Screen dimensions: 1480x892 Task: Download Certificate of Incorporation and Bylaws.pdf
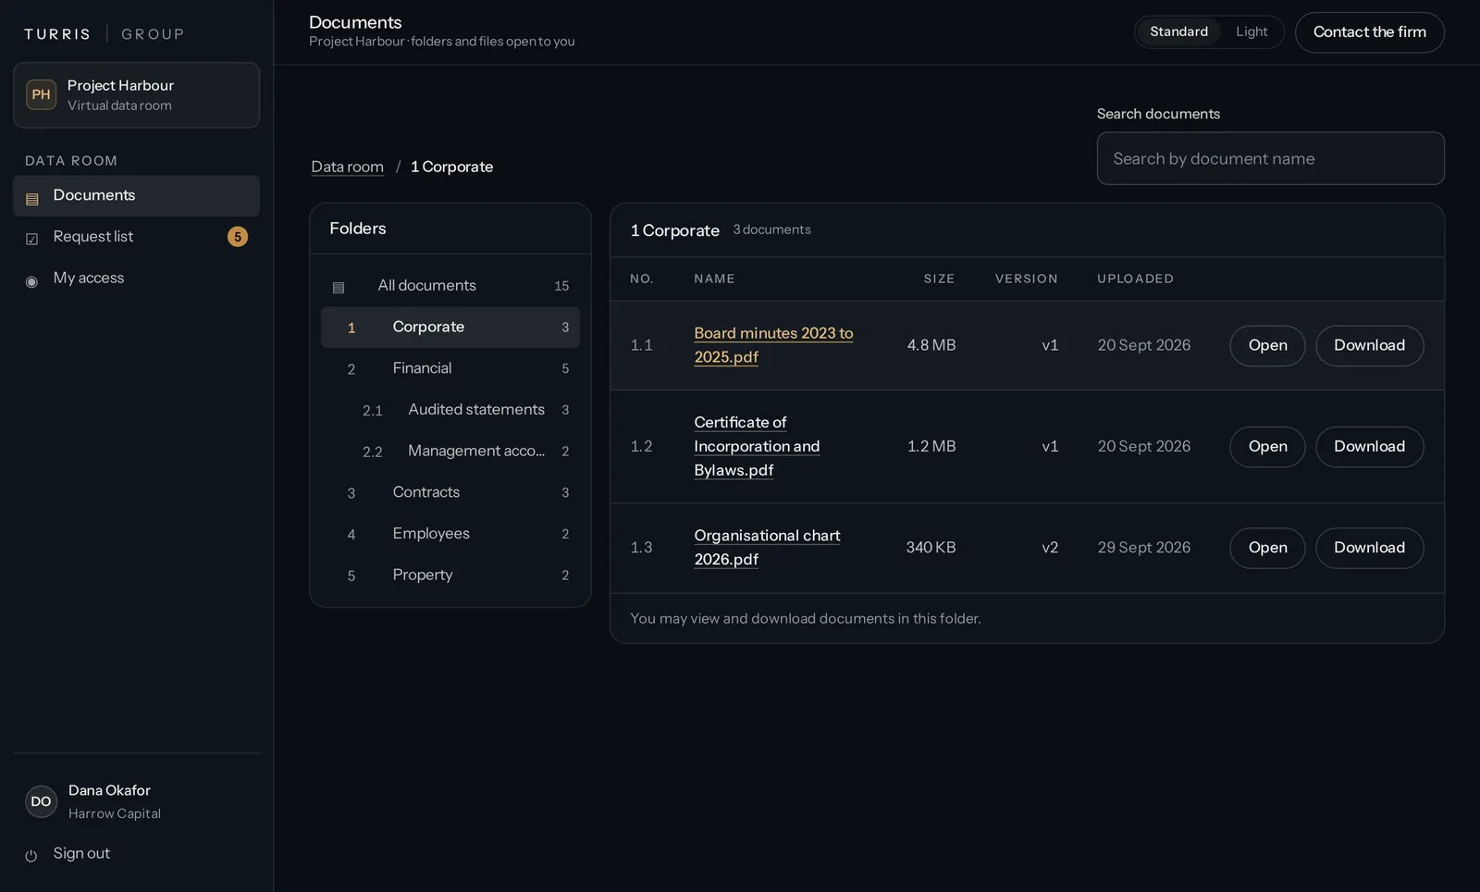tap(1369, 447)
